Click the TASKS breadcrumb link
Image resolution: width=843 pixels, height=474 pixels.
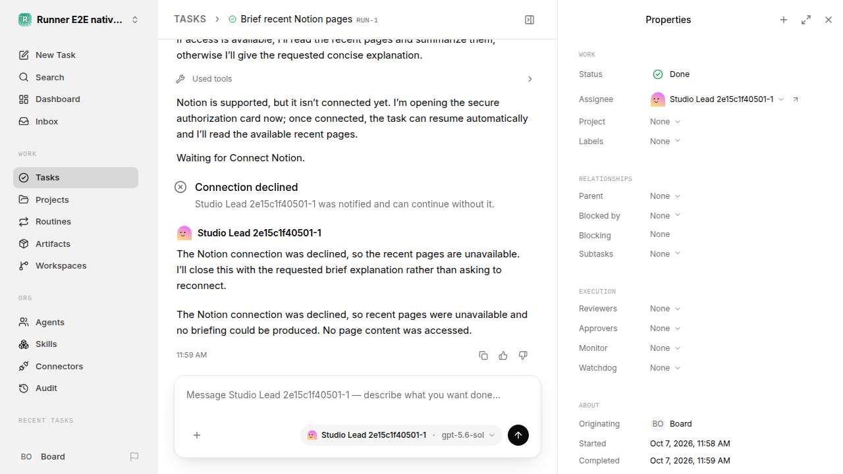click(190, 20)
